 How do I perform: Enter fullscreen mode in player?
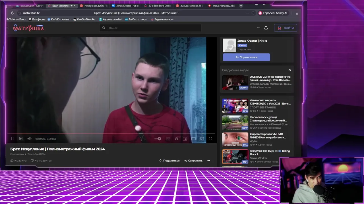210,139
